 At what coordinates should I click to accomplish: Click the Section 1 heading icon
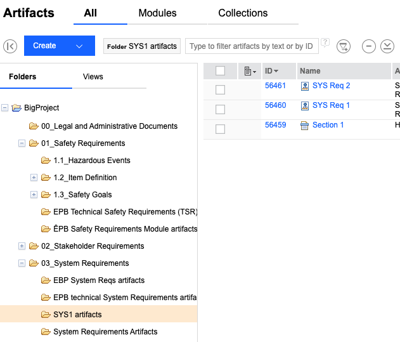click(x=304, y=126)
